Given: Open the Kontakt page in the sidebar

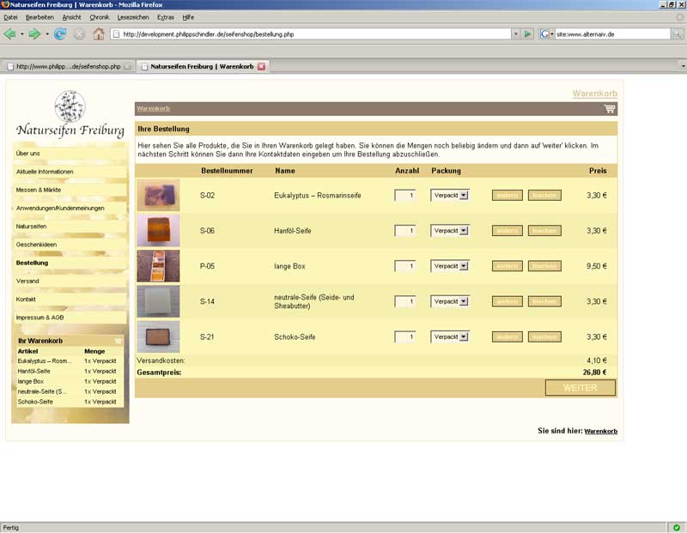Looking at the screenshot, I should 26,300.
